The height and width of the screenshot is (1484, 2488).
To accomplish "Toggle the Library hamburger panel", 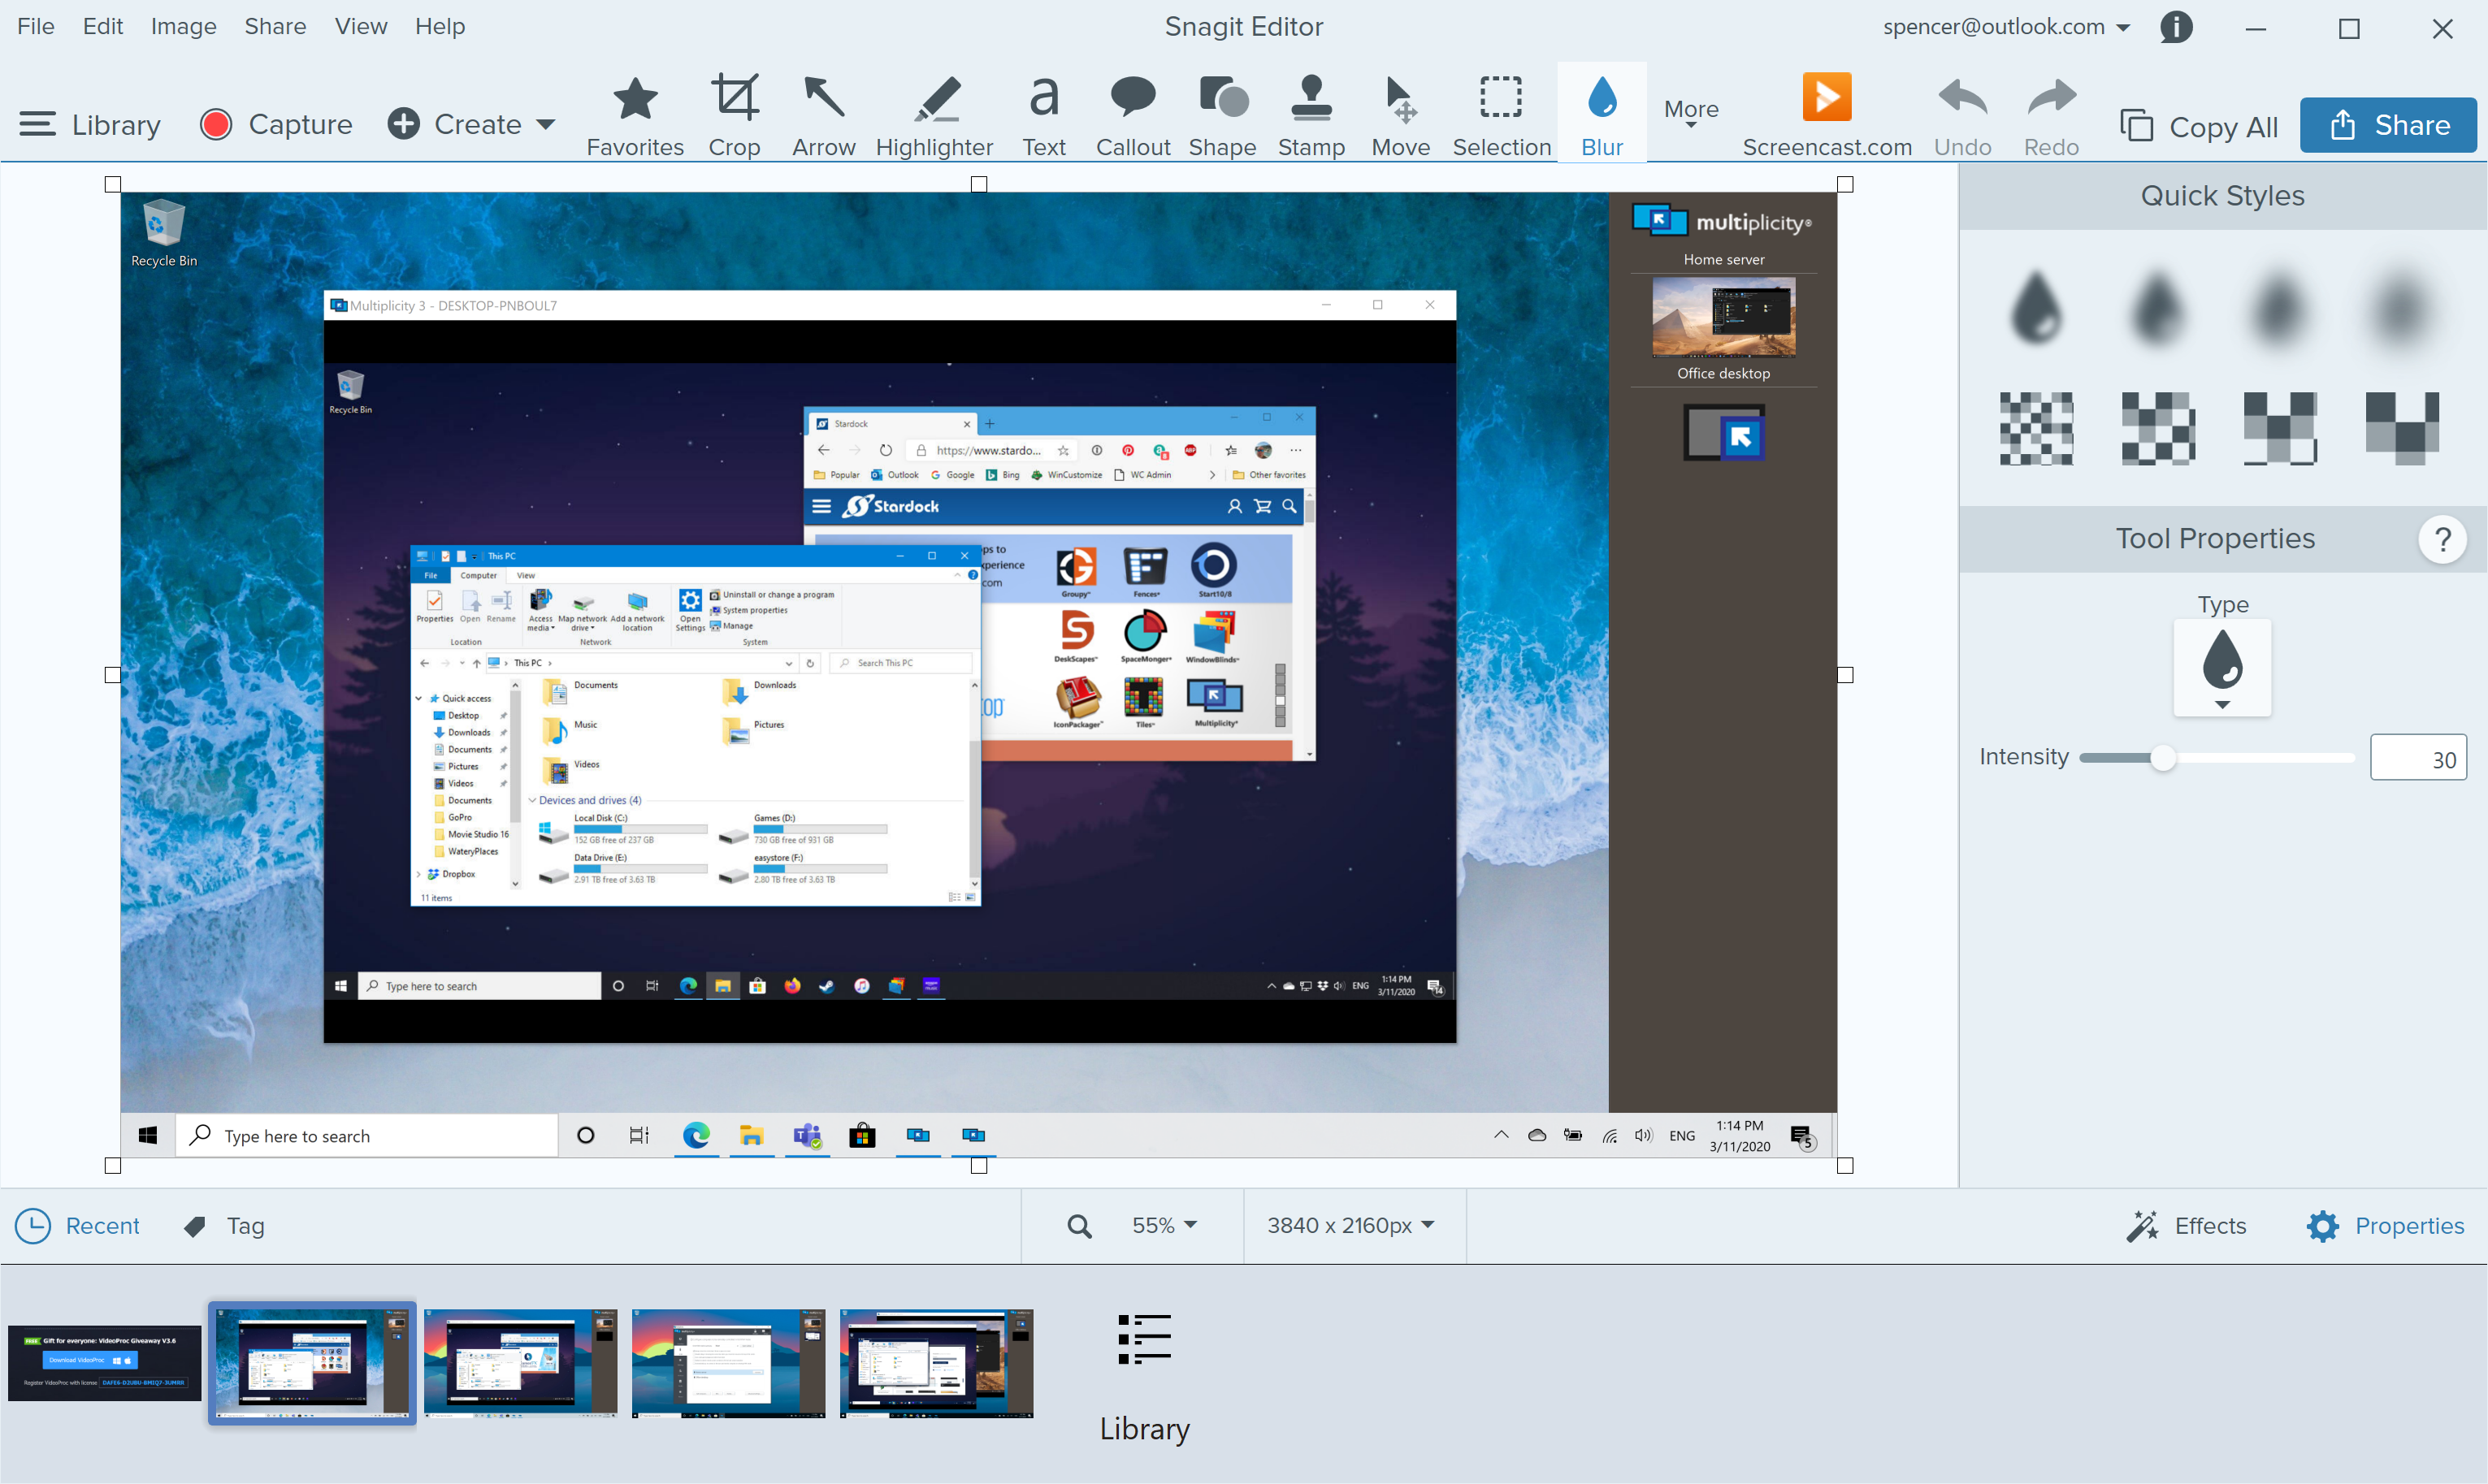I will (90, 124).
